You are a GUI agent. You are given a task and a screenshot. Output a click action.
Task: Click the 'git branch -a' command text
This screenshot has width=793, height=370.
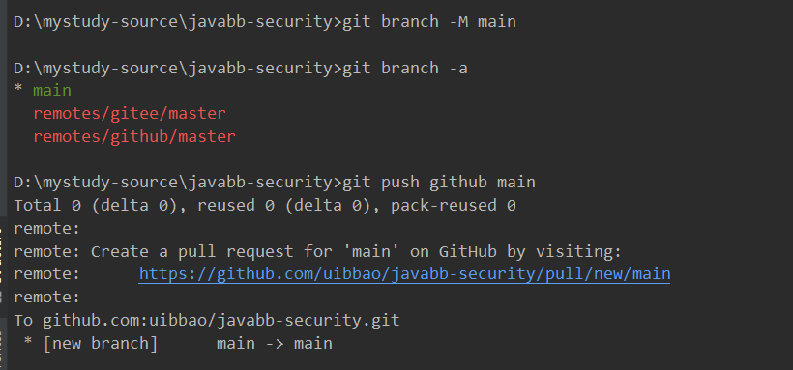(x=405, y=68)
